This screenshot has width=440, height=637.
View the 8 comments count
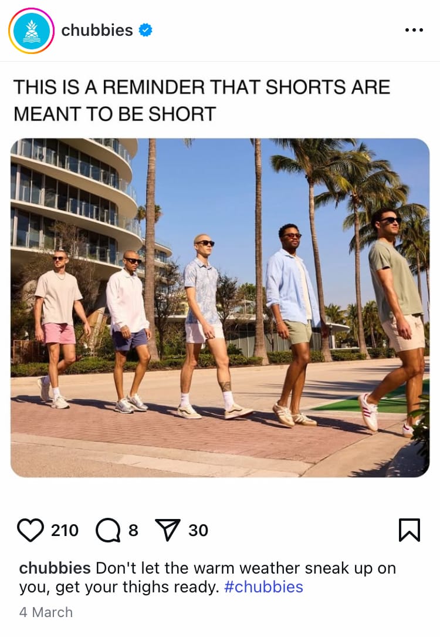click(134, 530)
